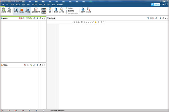The image size is (169, 112).
Task: Toggle the 文件列表 window button in ribbon
Action: coord(16,10)
